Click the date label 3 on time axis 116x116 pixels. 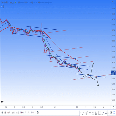86,107
